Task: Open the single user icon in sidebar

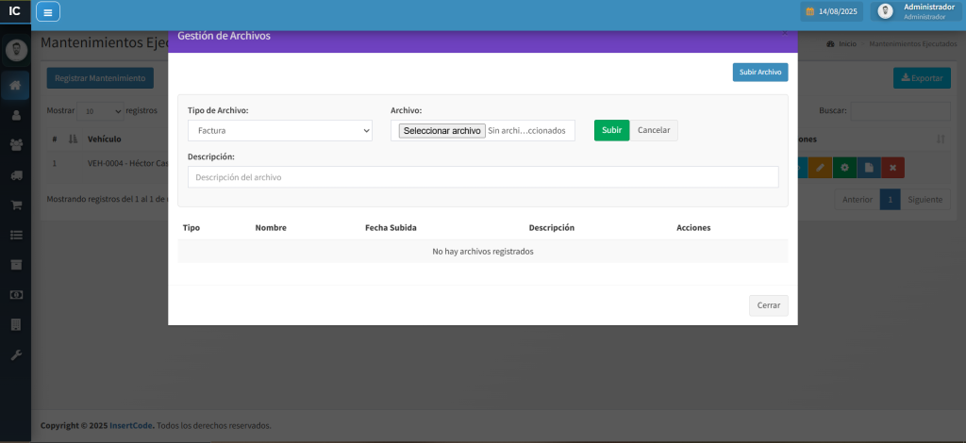Action: 15,115
